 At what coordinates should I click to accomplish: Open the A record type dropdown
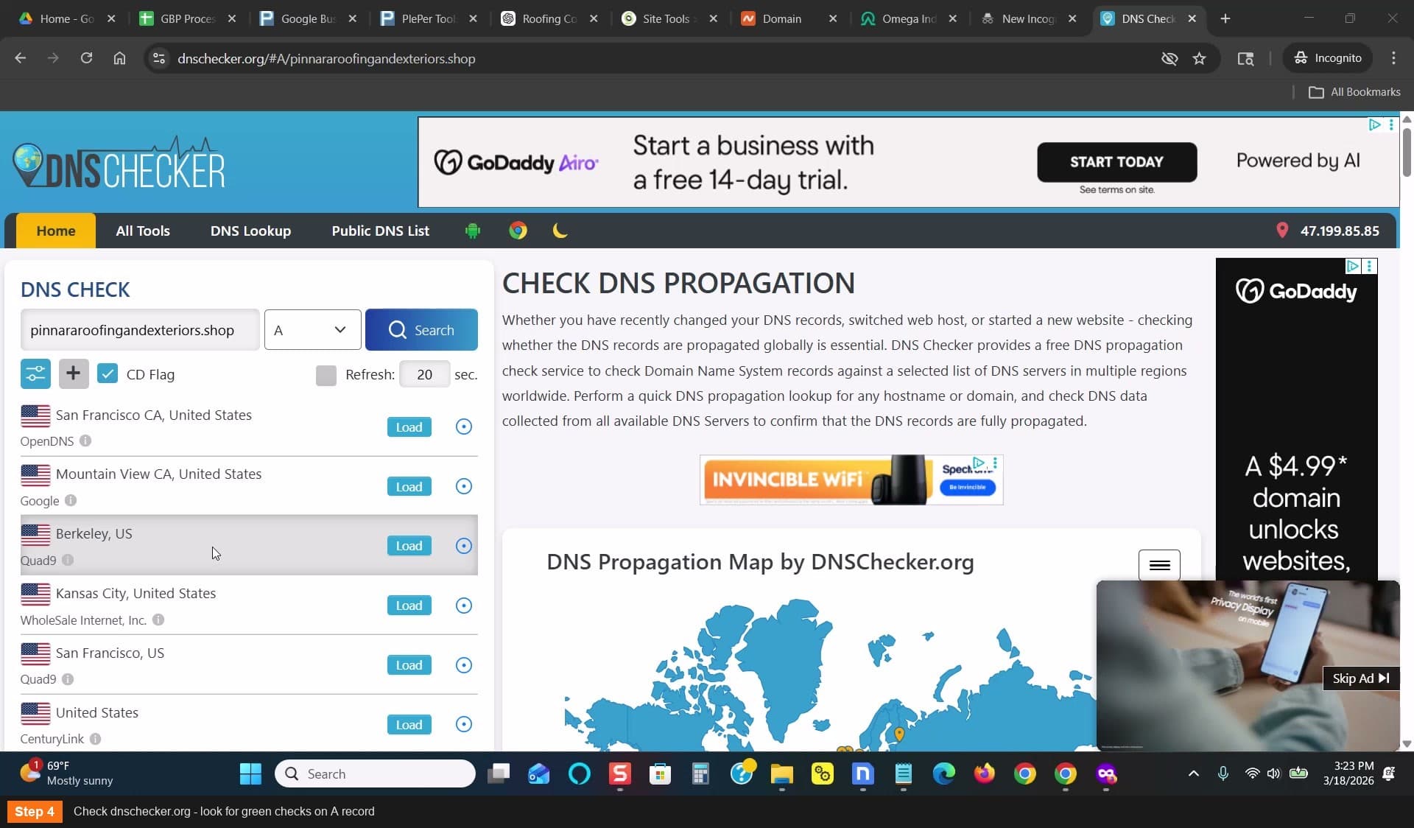312,330
